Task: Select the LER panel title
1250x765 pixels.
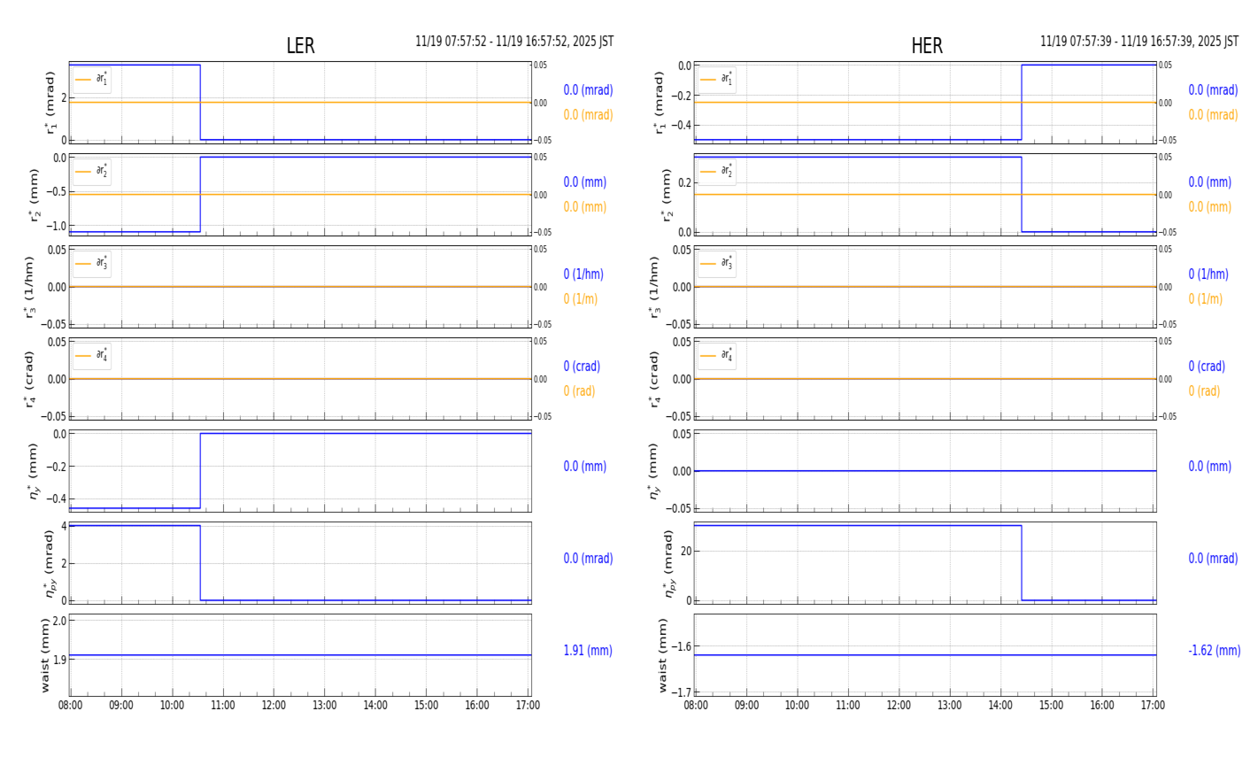Action: point(300,47)
